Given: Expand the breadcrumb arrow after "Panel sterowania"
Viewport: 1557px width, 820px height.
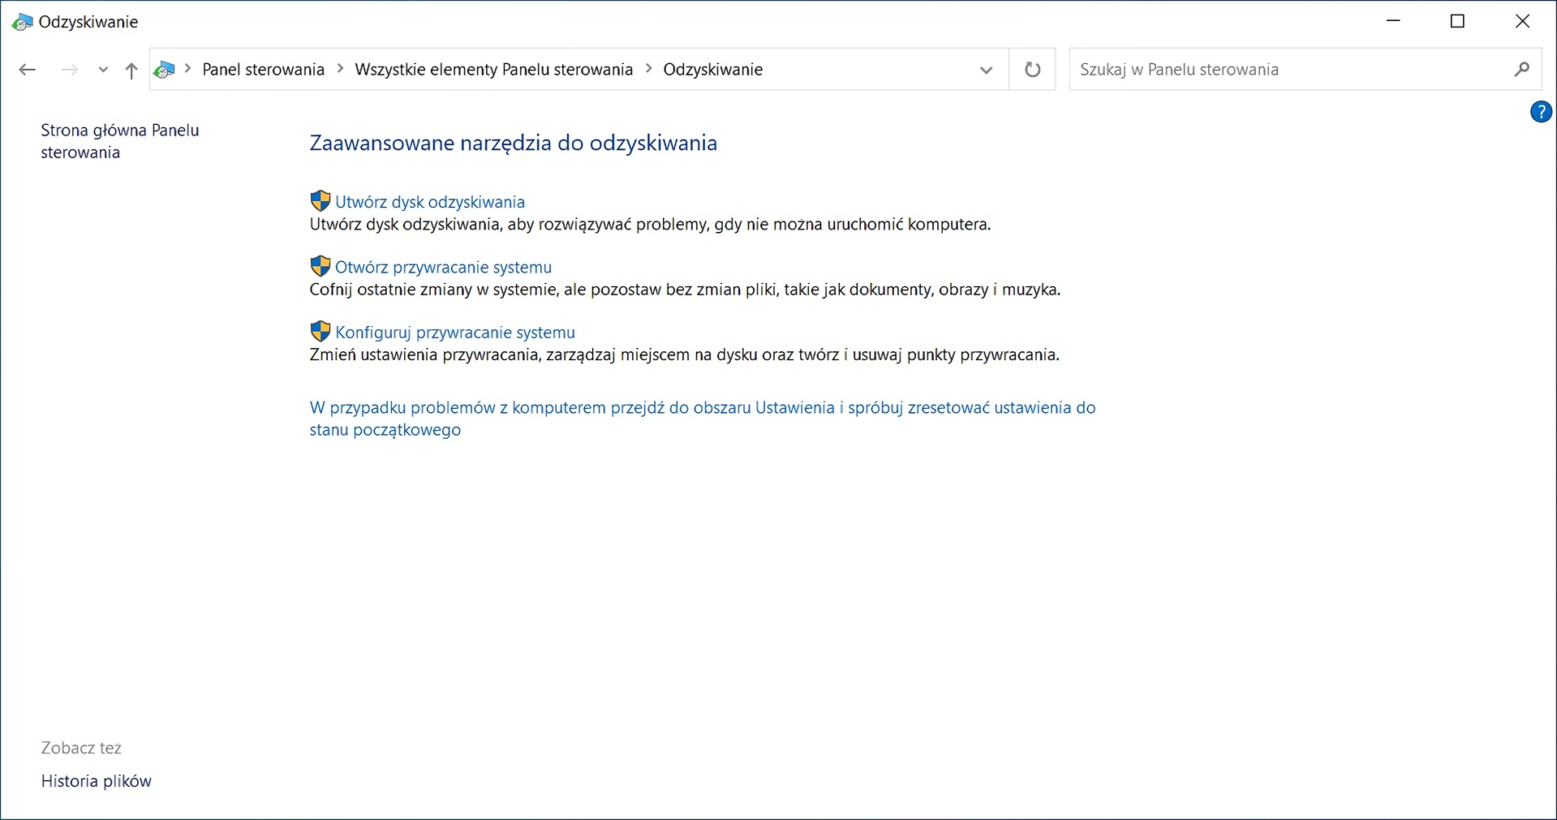Looking at the screenshot, I should [339, 70].
